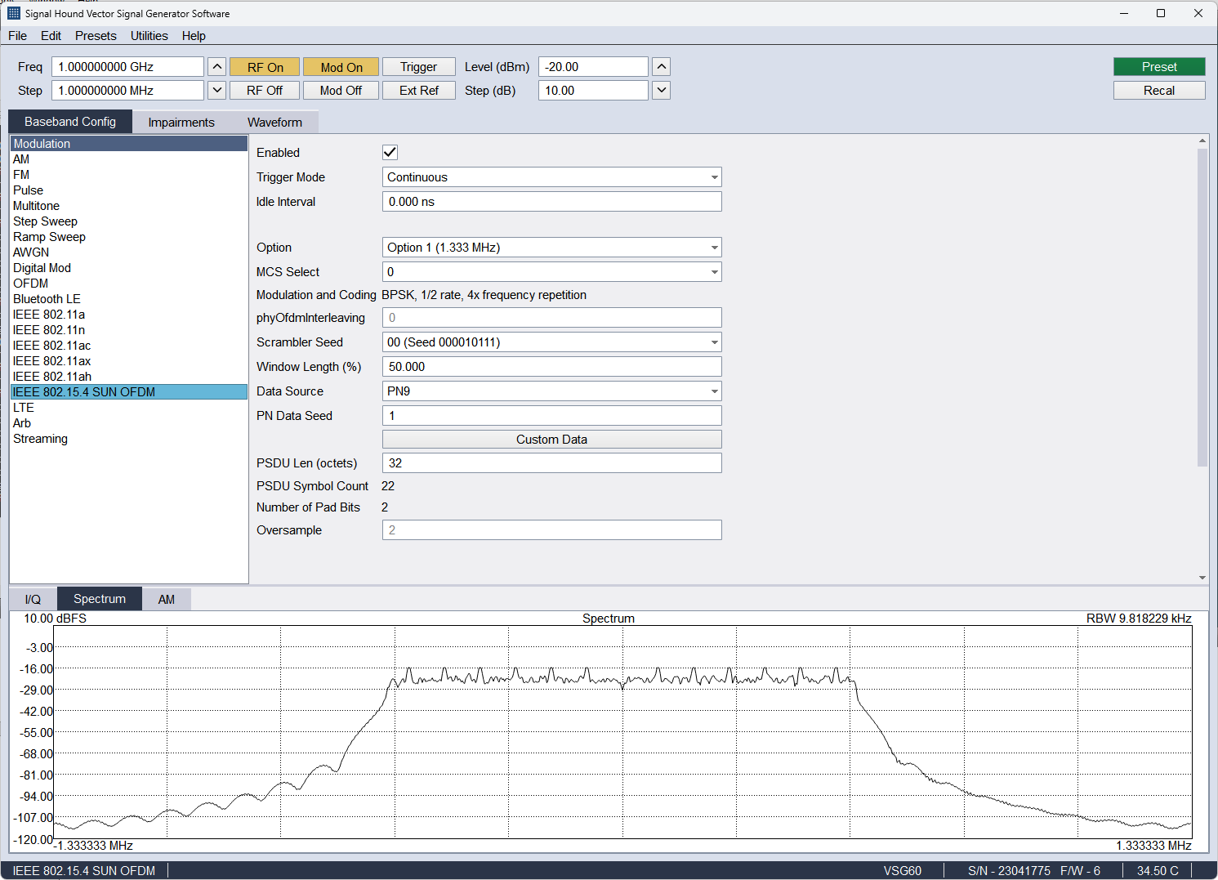Raise output level with Level up arrow

[662, 67]
